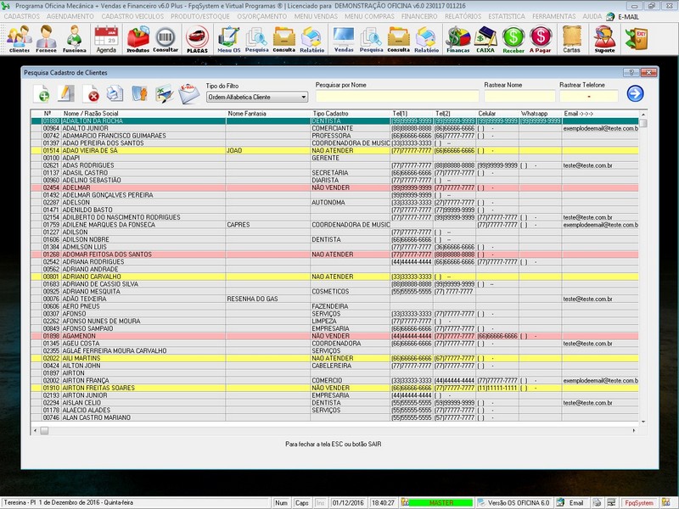Click the Agenda calendar icon
679x509 pixels.
pos(106,38)
